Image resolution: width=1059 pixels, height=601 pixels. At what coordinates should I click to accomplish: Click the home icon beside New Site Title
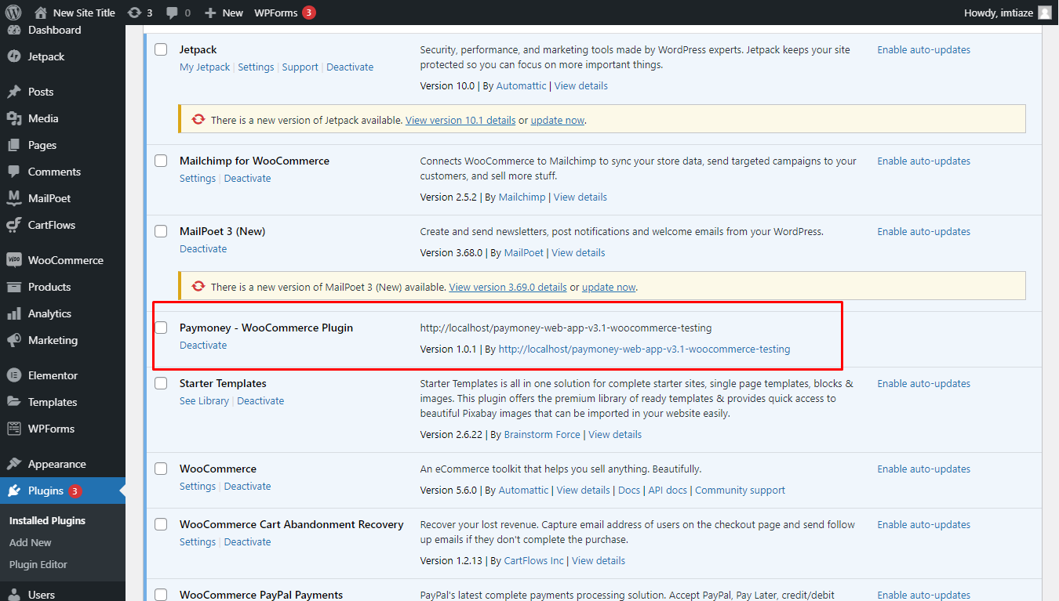(41, 13)
